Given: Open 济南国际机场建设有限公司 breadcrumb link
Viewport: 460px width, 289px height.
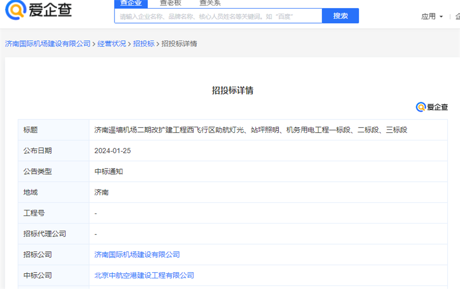Looking at the screenshot, I should pyautogui.click(x=48, y=44).
